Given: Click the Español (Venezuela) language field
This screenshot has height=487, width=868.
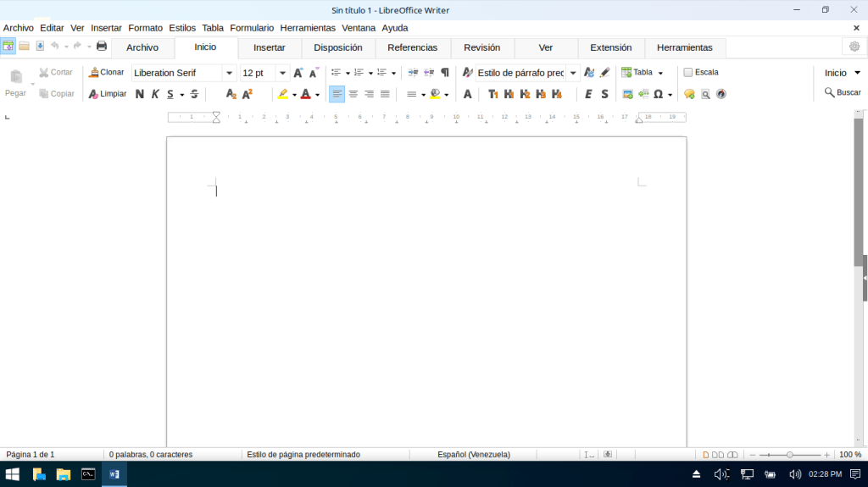Looking at the screenshot, I should pyautogui.click(x=473, y=455).
